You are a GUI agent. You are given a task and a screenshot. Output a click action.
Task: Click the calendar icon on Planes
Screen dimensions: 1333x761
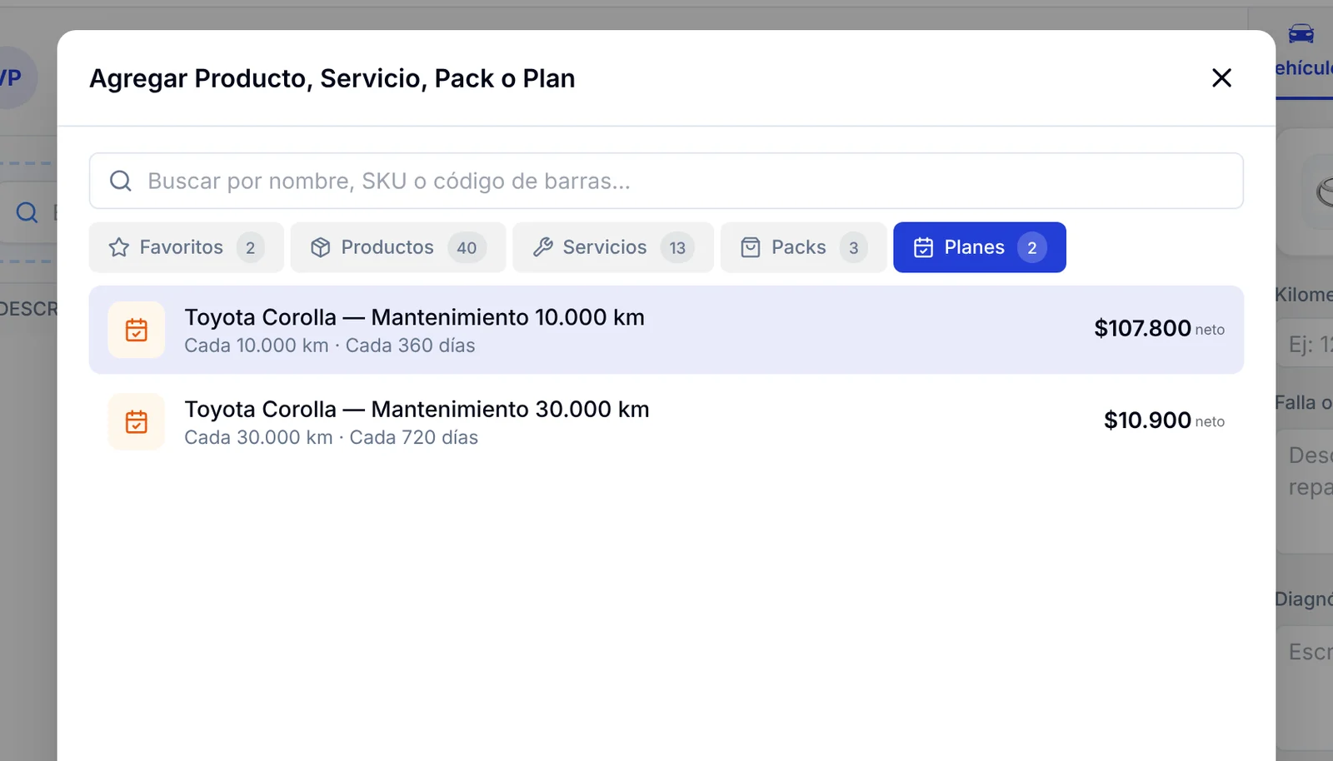(924, 247)
